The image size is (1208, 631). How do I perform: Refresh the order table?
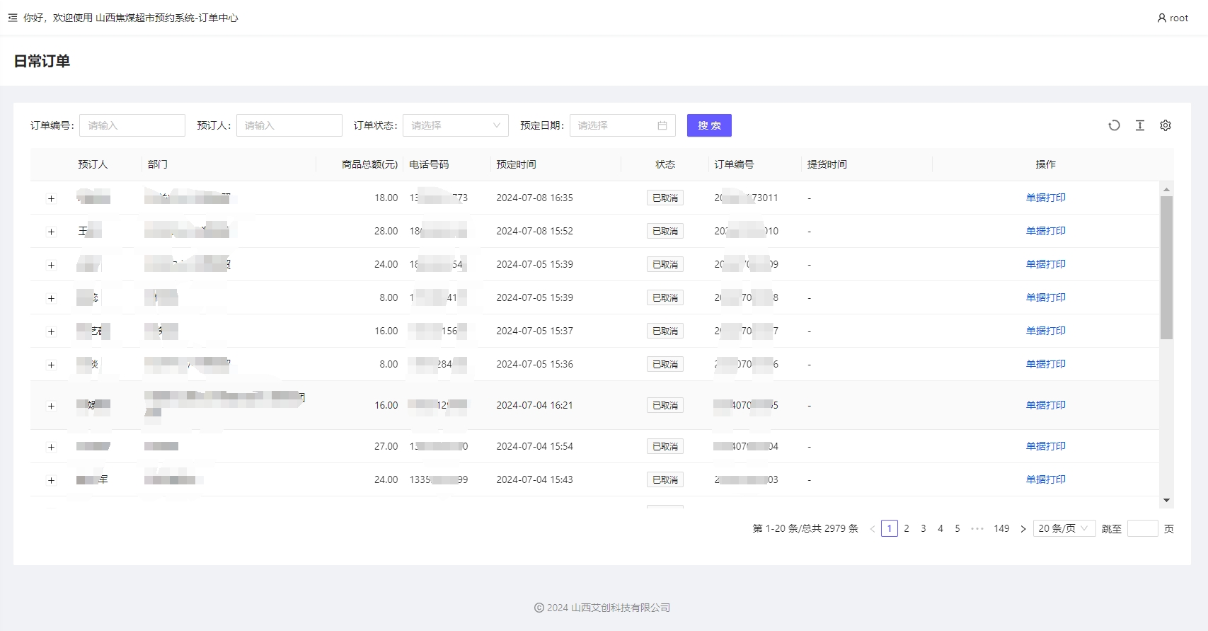pos(1114,125)
